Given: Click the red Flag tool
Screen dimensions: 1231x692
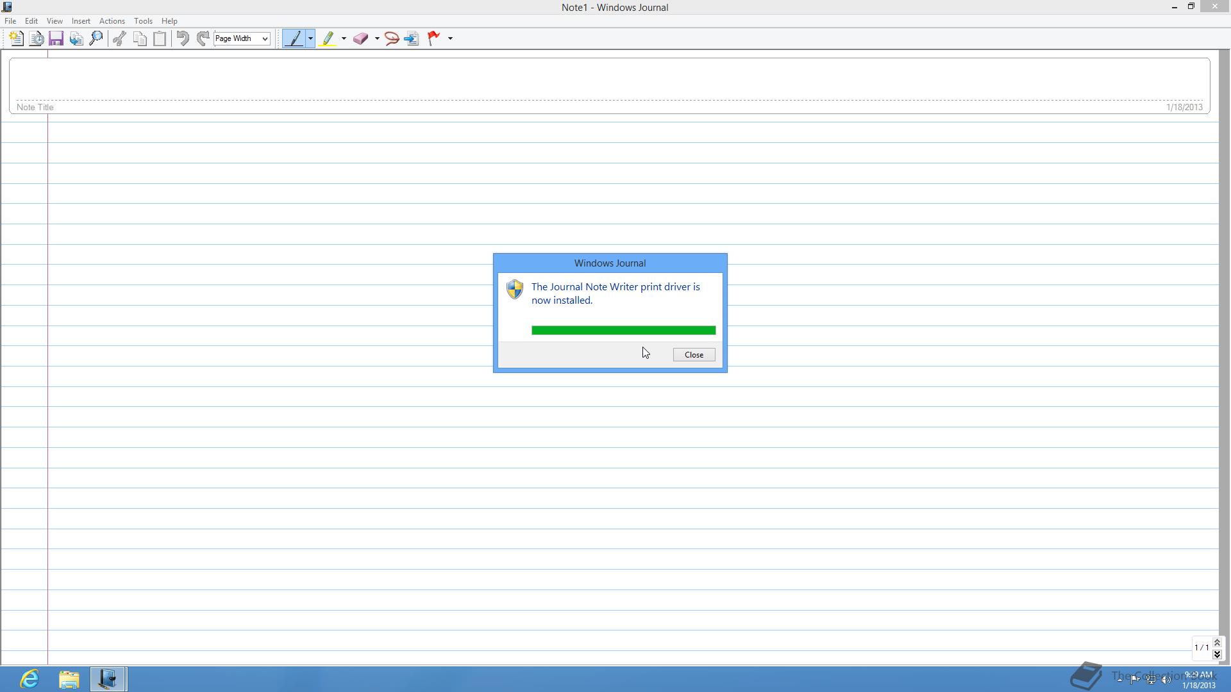Looking at the screenshot, I should [x=434, y=38].
